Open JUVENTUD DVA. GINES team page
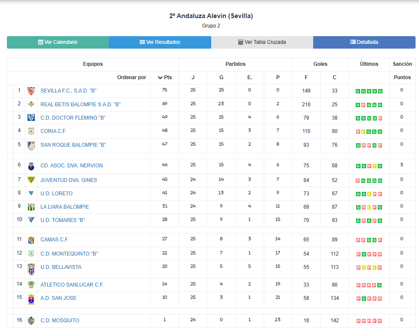Image resolution: width=419 pixels, height=333 pixels. click(x=69, y=180)
